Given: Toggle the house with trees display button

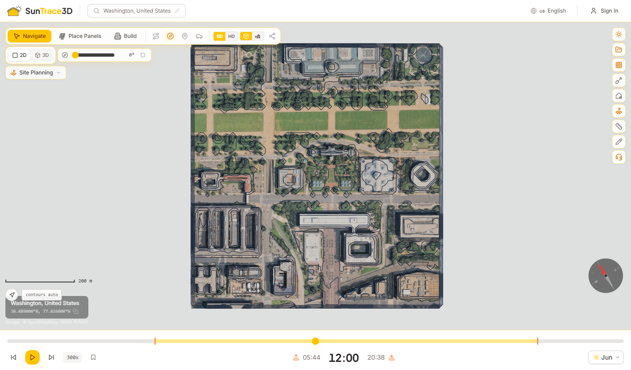Looking at the screenshot, I should coord(258,36).
